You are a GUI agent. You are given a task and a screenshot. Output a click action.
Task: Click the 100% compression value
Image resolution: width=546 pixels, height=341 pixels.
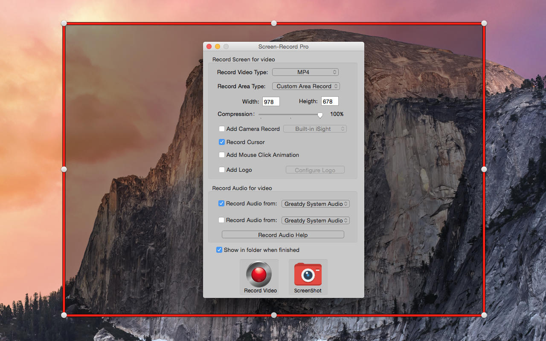pyautogui.click(x=337, y=114)
